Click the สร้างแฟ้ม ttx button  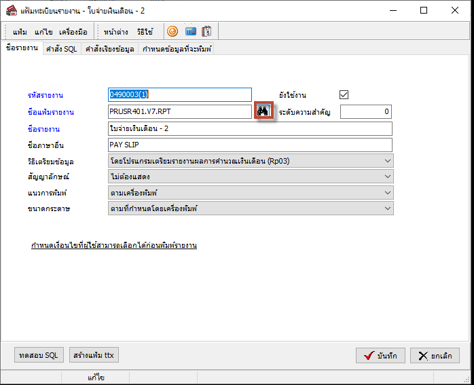[x=94, y=355]
